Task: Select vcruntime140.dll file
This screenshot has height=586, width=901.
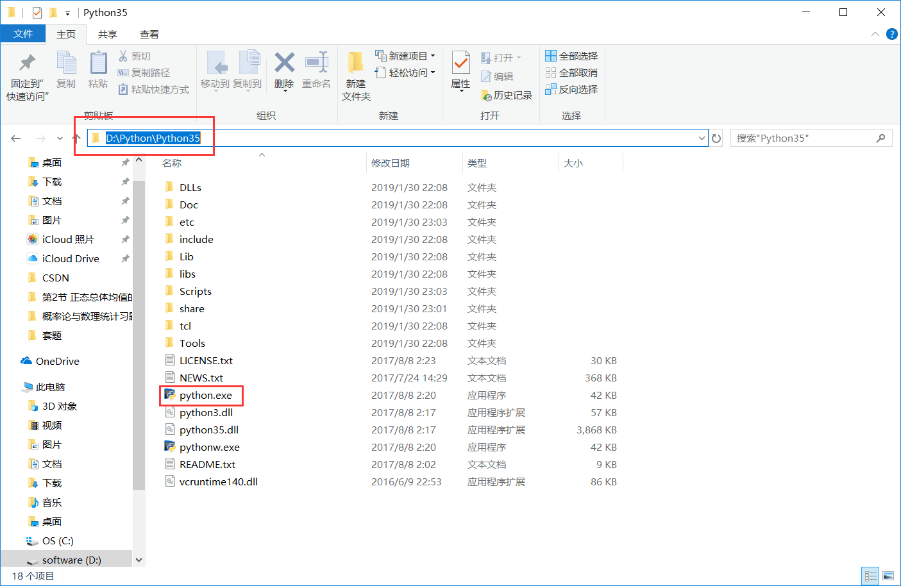Action: coord(218,481)
